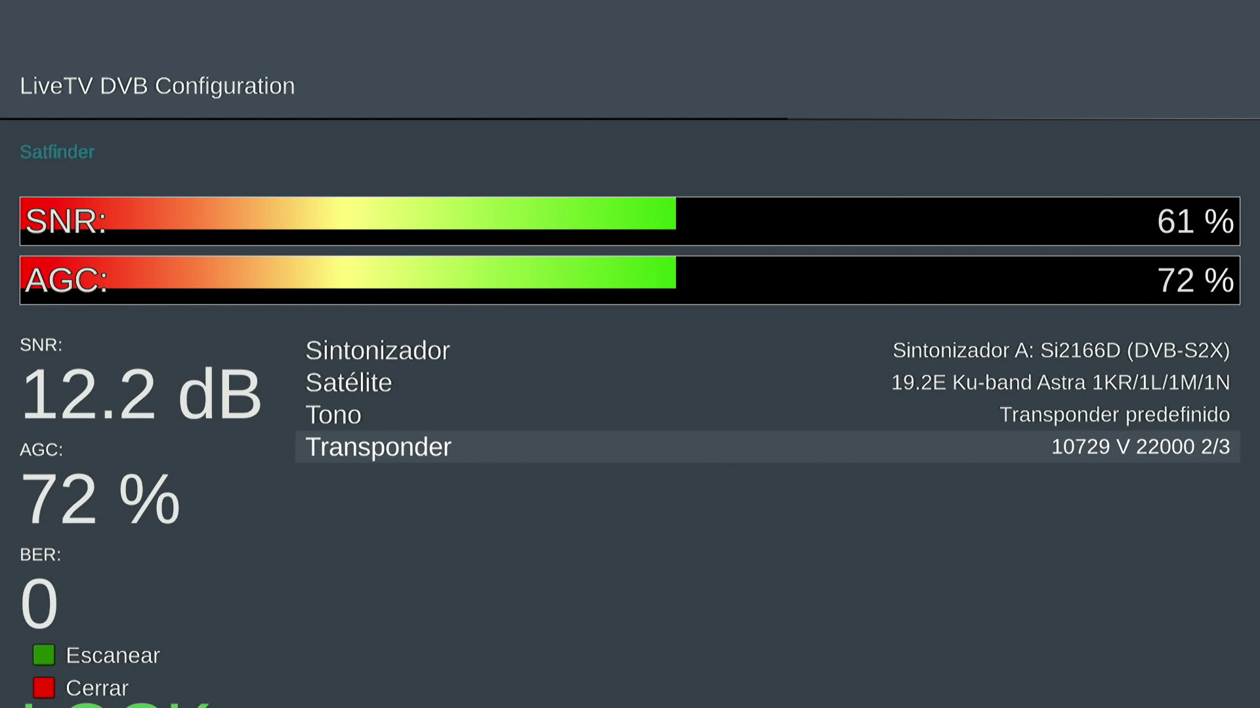1260x708 pixels.
Task: Change the Sintonizador A Si2166D value
Action: 1060,351
